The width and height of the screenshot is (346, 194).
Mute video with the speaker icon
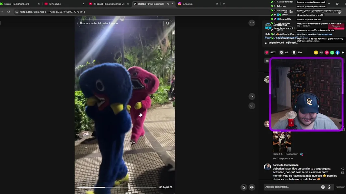(252, 187)
